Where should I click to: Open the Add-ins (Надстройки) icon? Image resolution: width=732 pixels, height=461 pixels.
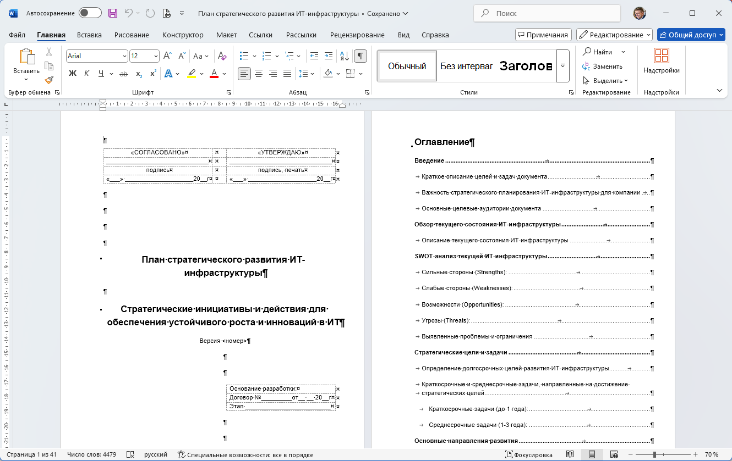click(661, 61)
